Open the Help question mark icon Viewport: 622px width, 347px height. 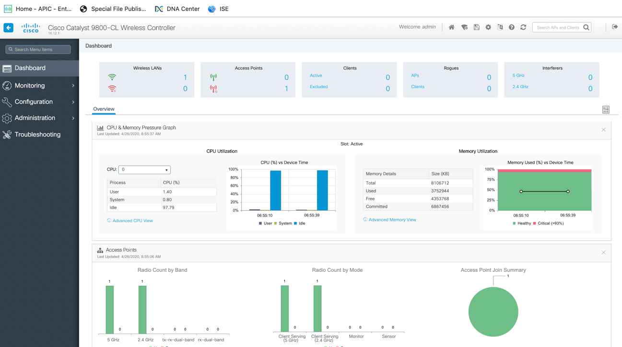pyautogui.click(x=512, y=27)
